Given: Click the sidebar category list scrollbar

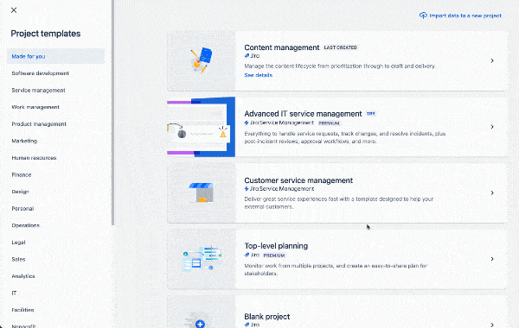Looking at the screenshot, I should click(x=112, y=112).
